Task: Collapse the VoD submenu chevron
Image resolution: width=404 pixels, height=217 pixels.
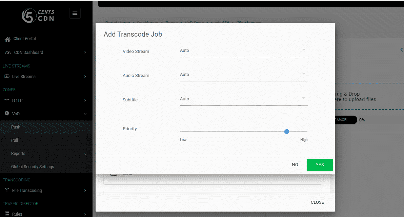Action: [85, 114]
